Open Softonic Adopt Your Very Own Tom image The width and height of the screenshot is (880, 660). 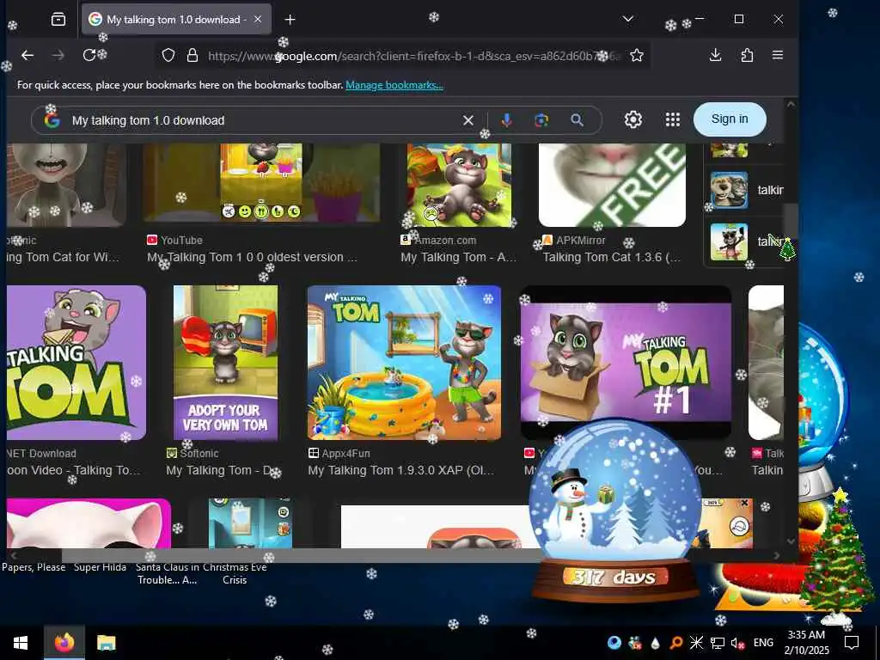(225, 363)
